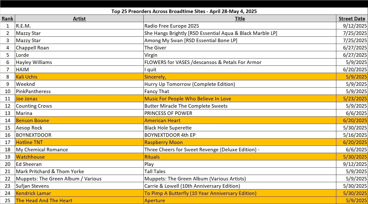The width and height of the screenshot is (368, 204).
Task: Click the Top 25 Preorders title cell
Action: click(184, 11)
